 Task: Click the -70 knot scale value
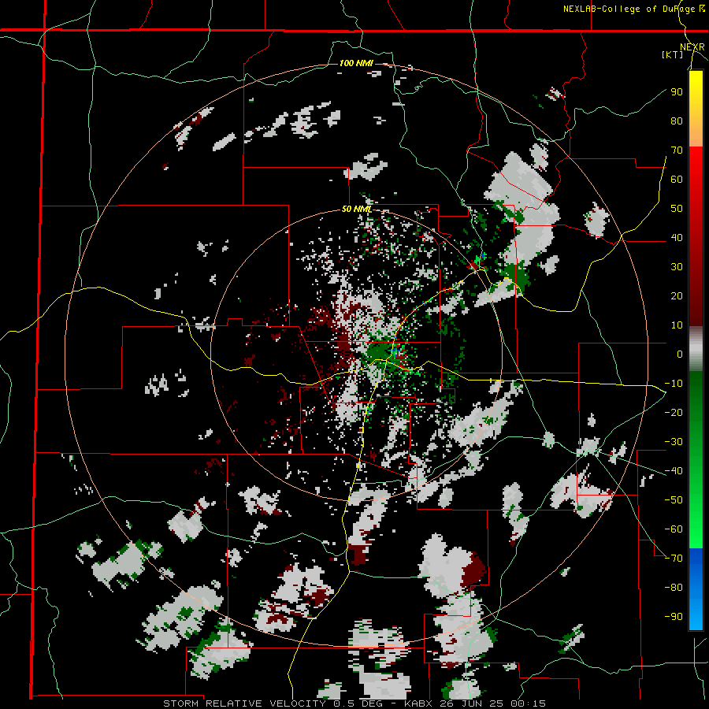[x=674, y=559]
